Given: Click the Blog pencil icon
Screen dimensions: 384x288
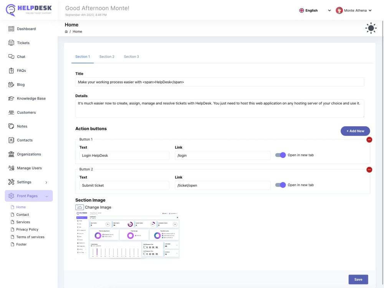Looking at the screenshot, I should [x=11, y=84].
